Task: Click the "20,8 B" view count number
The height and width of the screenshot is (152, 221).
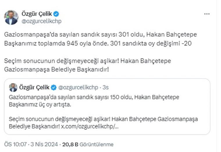Action: [69, 144]
